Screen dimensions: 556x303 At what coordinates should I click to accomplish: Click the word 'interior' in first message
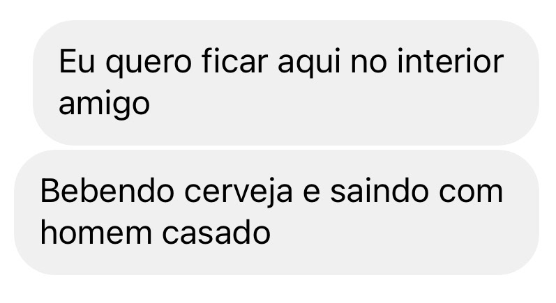tap(451, 61)
